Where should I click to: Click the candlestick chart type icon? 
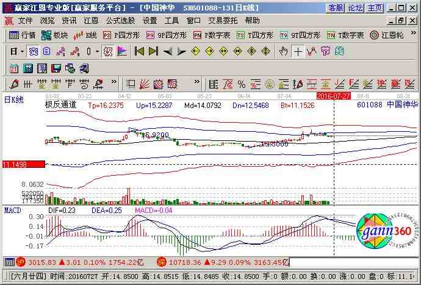[89, 51]
